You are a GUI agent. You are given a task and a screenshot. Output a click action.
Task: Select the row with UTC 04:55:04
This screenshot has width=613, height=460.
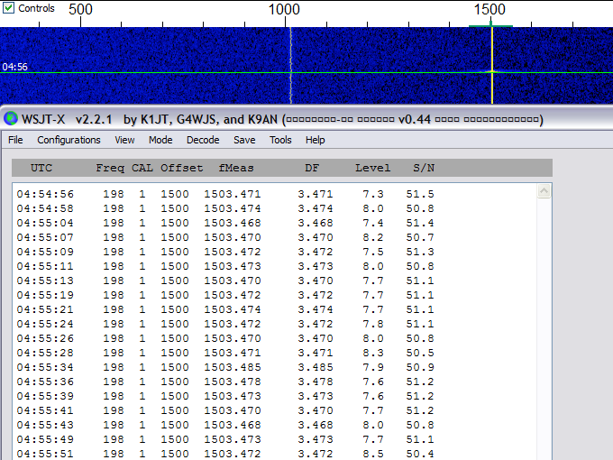[225, 223]
